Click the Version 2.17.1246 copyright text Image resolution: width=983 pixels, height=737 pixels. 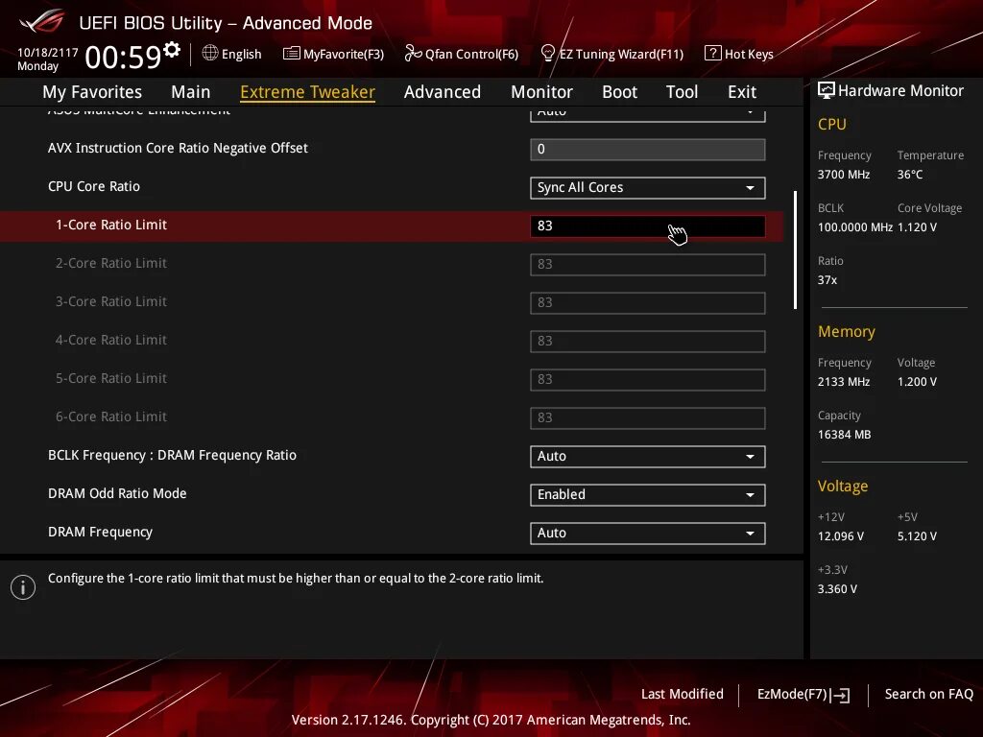[x=491, y=720]
